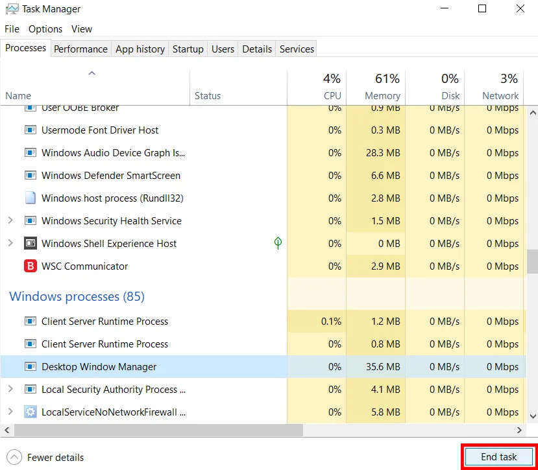Sort processes by the Memory column

click(x=382, y=86)
